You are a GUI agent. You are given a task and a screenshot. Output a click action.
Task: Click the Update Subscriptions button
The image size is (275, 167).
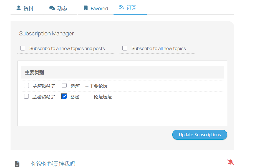pos(200,135)
